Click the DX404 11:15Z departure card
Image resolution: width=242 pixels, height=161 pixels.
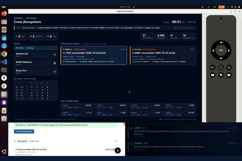(77, 114)
